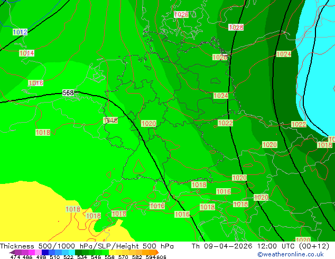Viewport: 335px width, 259px height.
Task: Click the 606 value on the legend
Action: [x=161, y=257]
